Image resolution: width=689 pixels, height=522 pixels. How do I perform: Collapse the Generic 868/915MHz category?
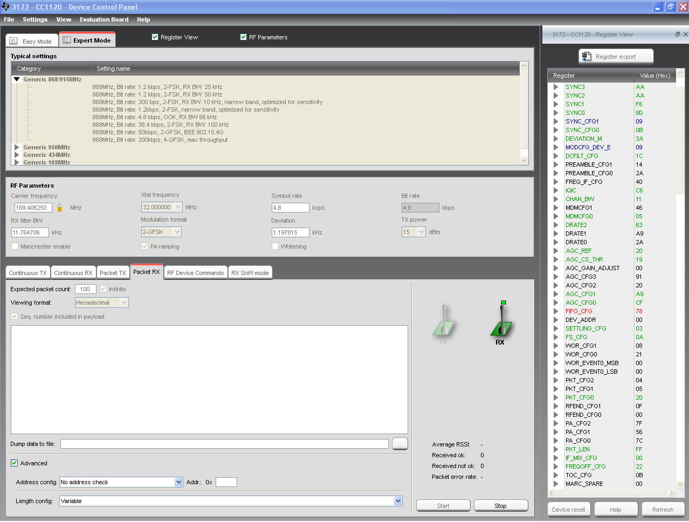17,79
